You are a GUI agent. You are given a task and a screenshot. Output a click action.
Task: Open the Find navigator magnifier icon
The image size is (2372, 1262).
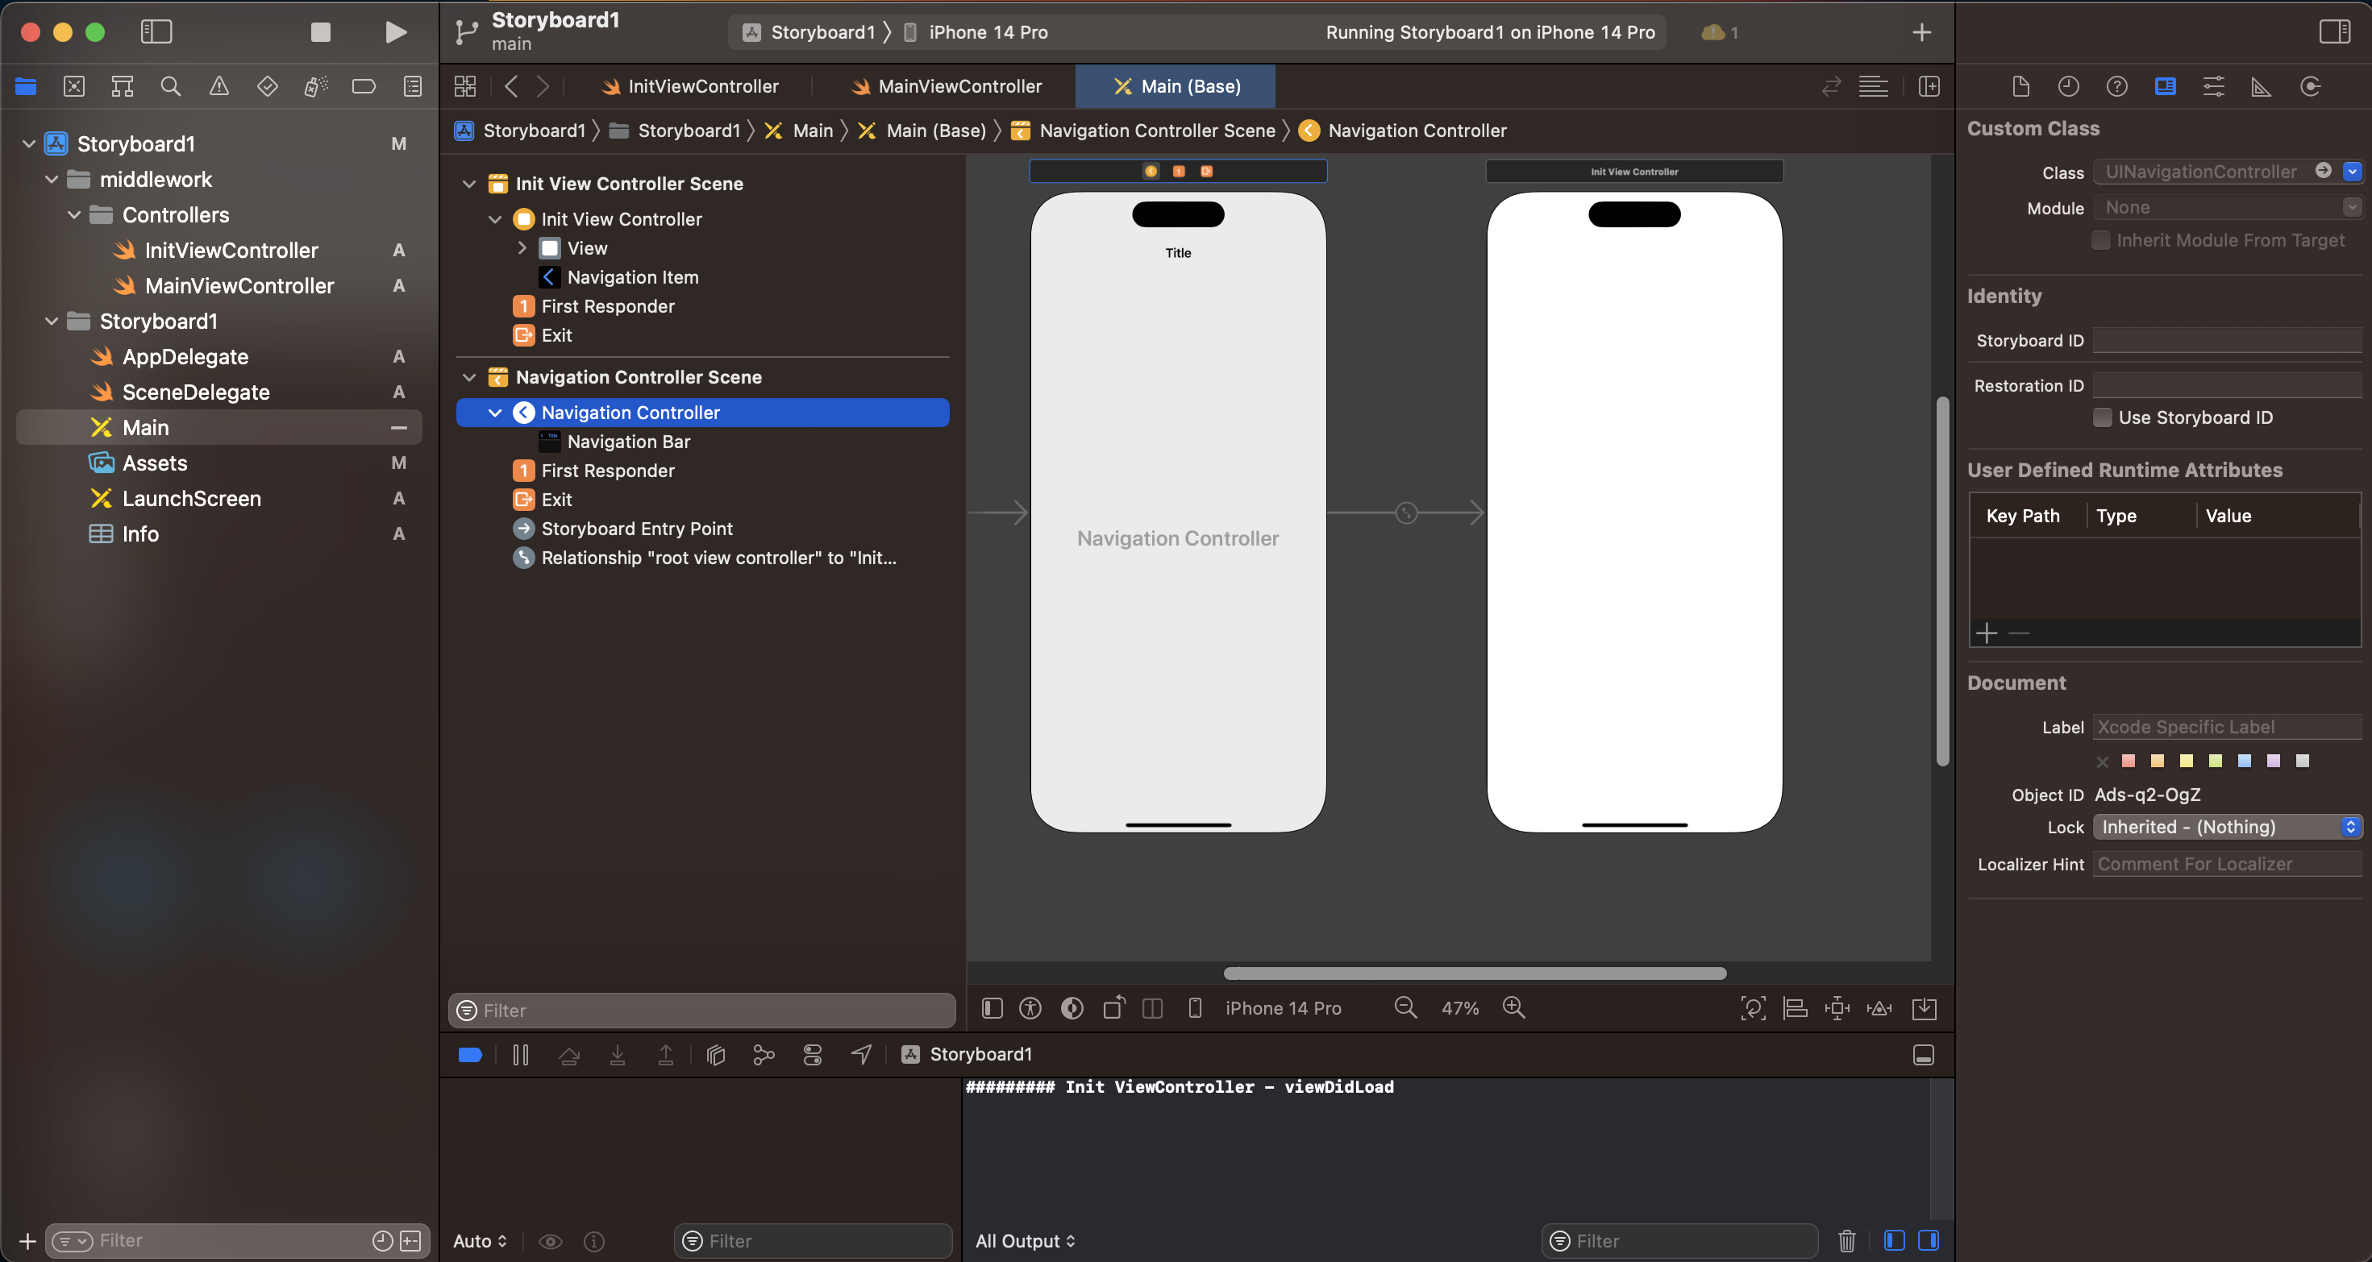tap(170, 86)
